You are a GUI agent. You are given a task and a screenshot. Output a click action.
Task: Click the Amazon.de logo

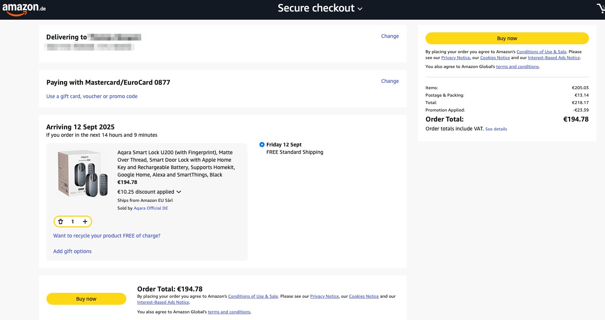tap(24, 9)
